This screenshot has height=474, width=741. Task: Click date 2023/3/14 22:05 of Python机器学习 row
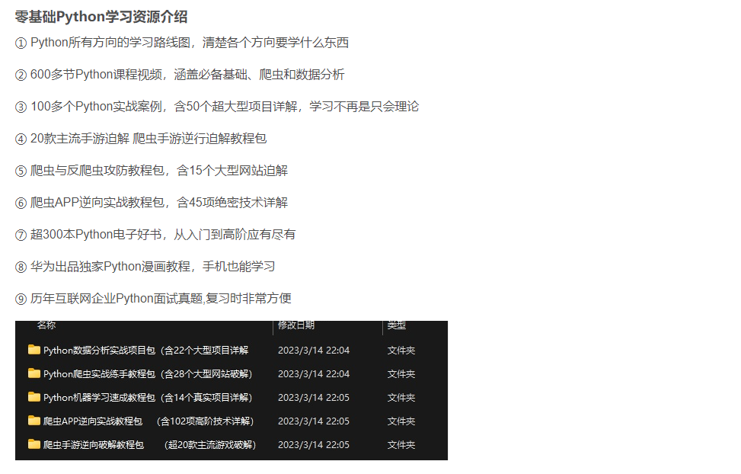314,397
